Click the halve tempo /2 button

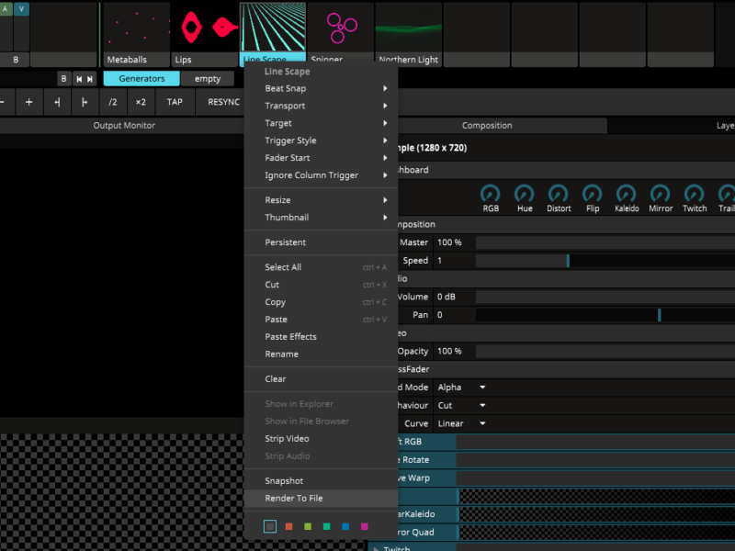pos(112,102)
